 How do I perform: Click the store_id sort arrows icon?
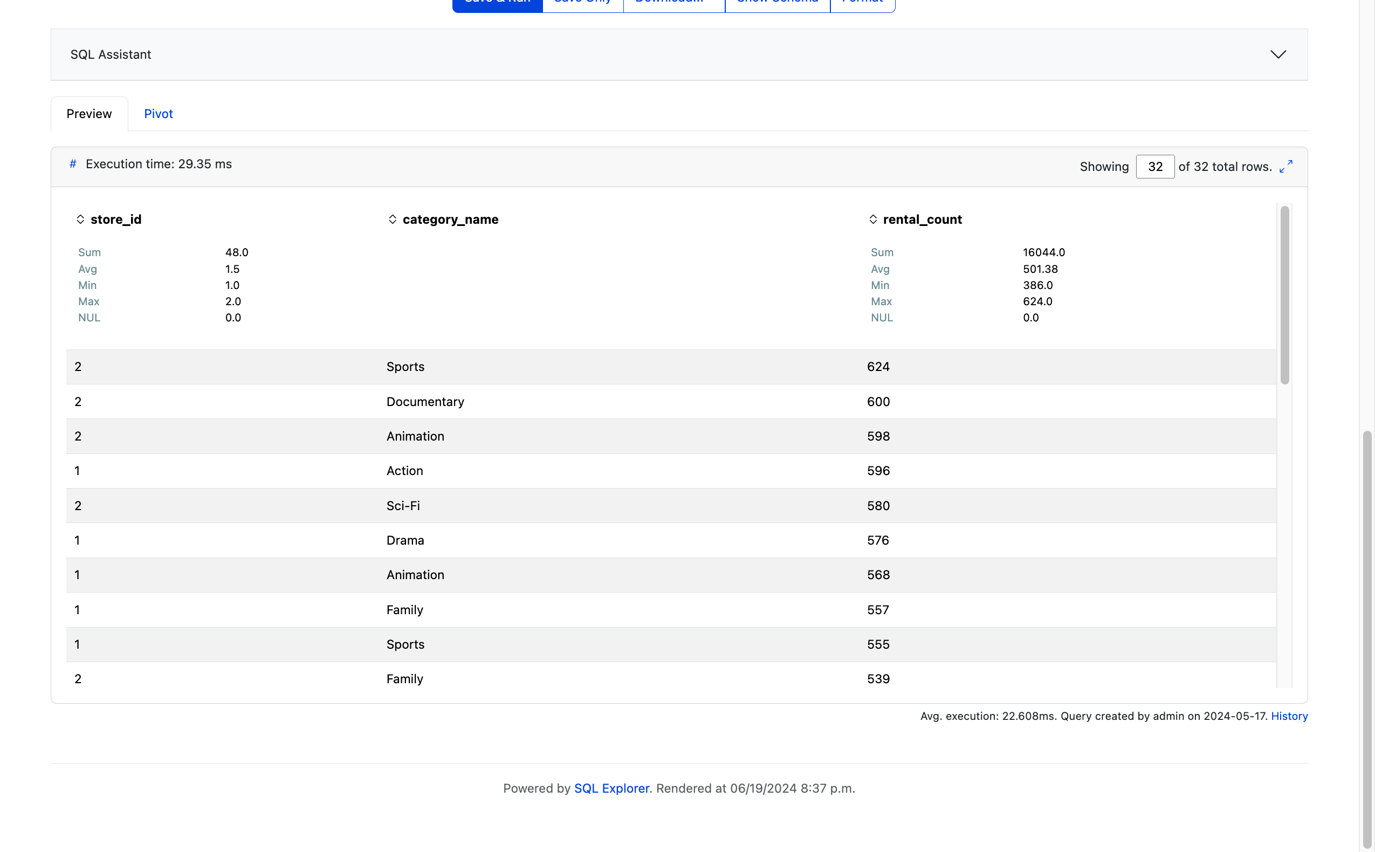(80, 219)
